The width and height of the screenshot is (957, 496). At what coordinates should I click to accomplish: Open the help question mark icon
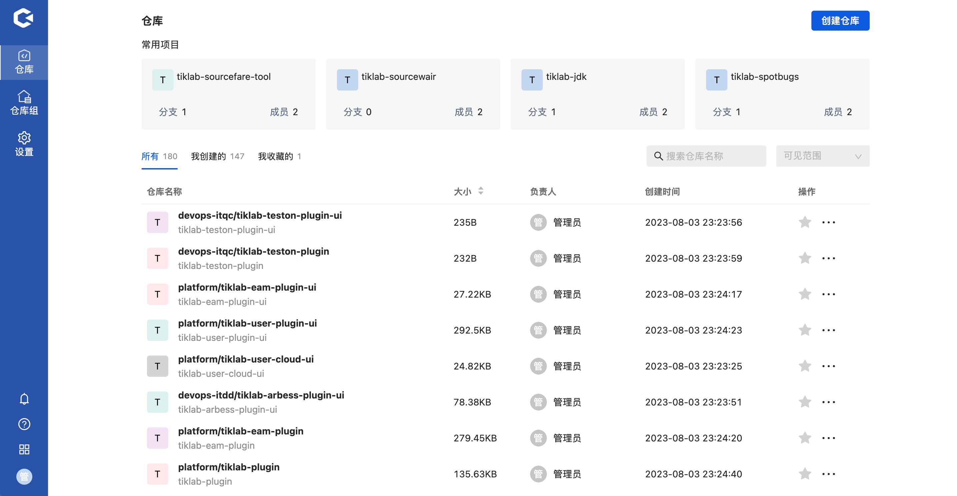click(x=24, y=424)
